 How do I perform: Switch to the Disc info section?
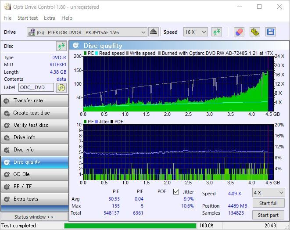(x=34, y=150)
